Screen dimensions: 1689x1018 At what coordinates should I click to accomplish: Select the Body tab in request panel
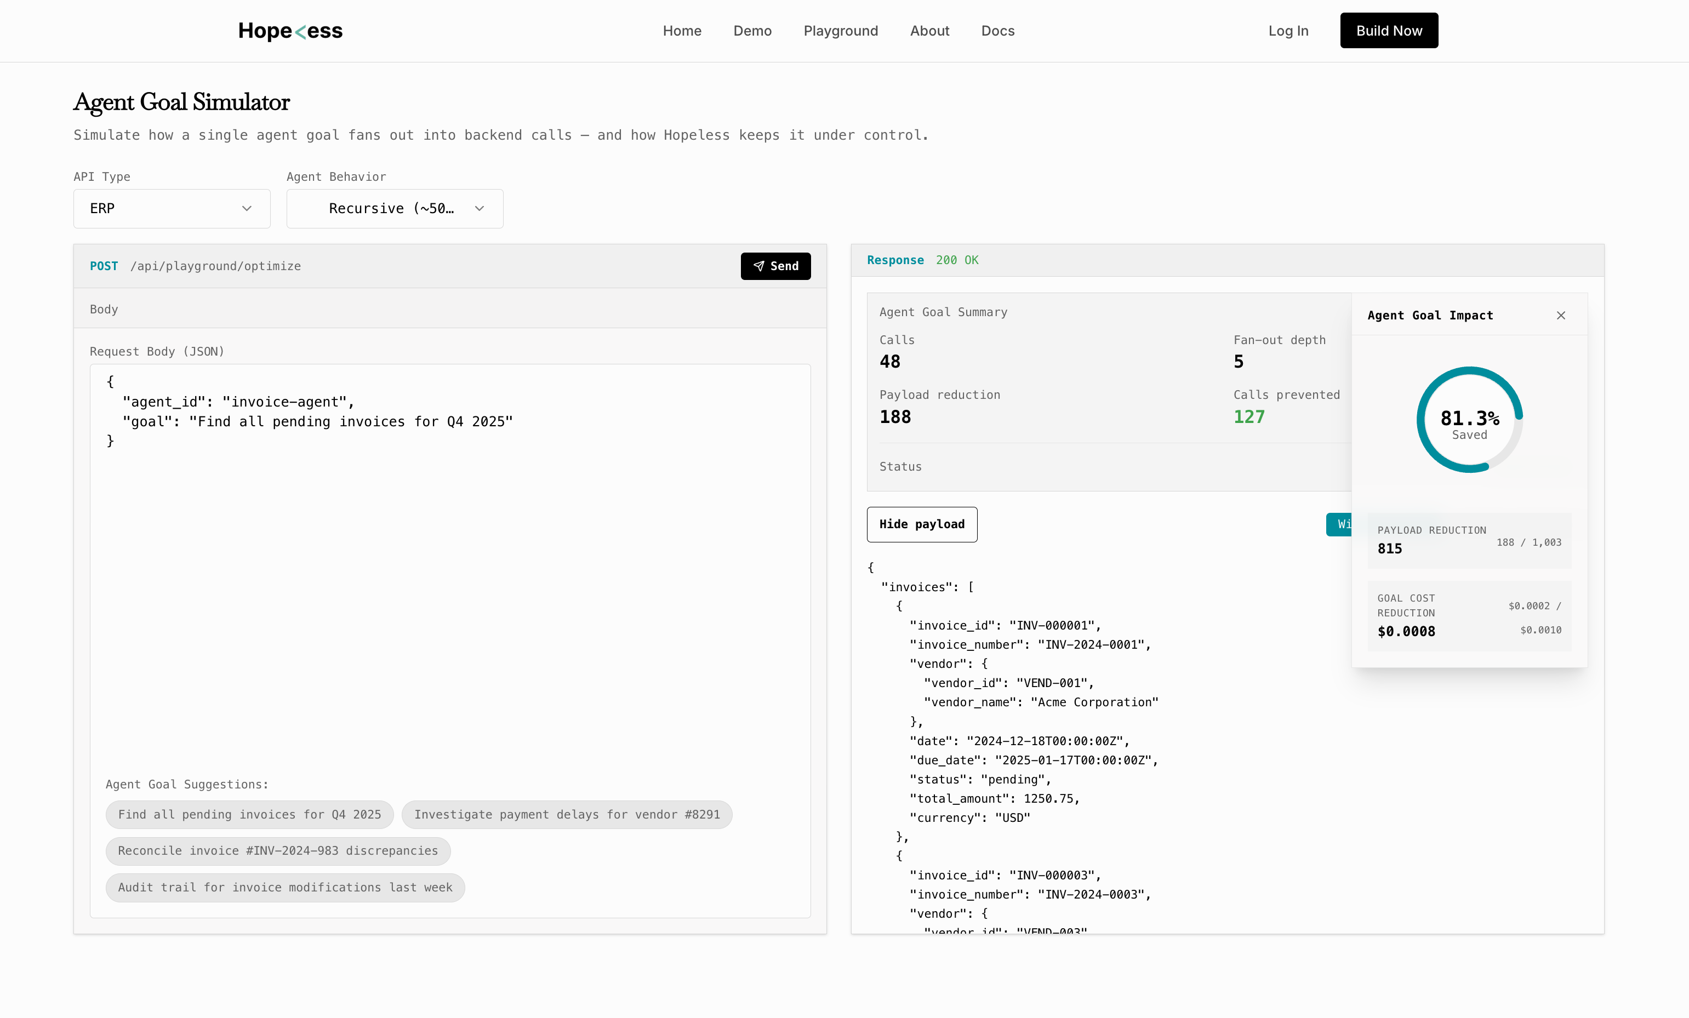(104, 309)
